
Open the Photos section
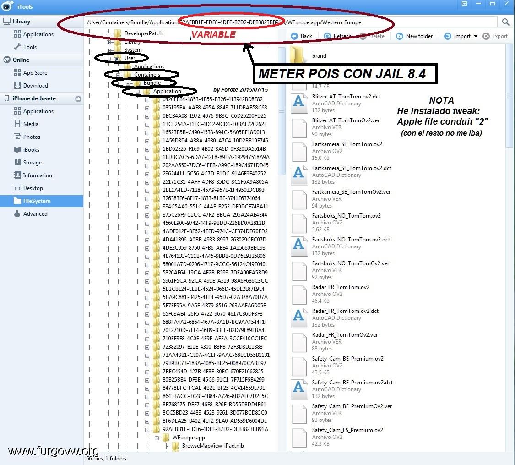(x=32, y=137)
